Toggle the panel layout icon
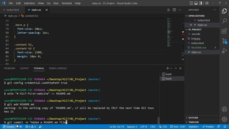The image size is (229, 129). click(x=196, y=3)
